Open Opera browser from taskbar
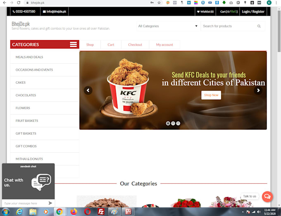281x216 pixels. 88,212
